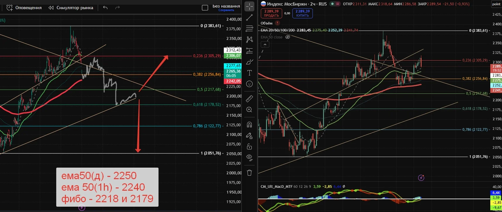Show the hidden EMA 50 close indicator
The width and height of the screenshot is (502, 212).
[x=288, y=37]
